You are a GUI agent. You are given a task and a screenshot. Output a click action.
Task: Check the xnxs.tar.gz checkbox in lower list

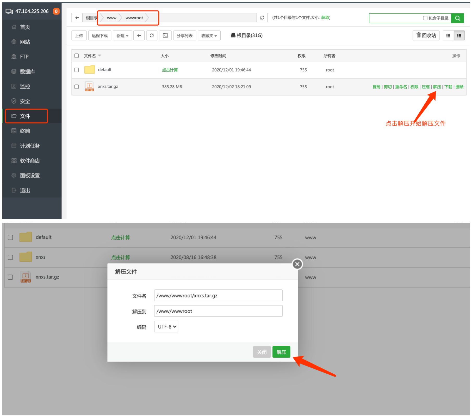click(10, 277)
